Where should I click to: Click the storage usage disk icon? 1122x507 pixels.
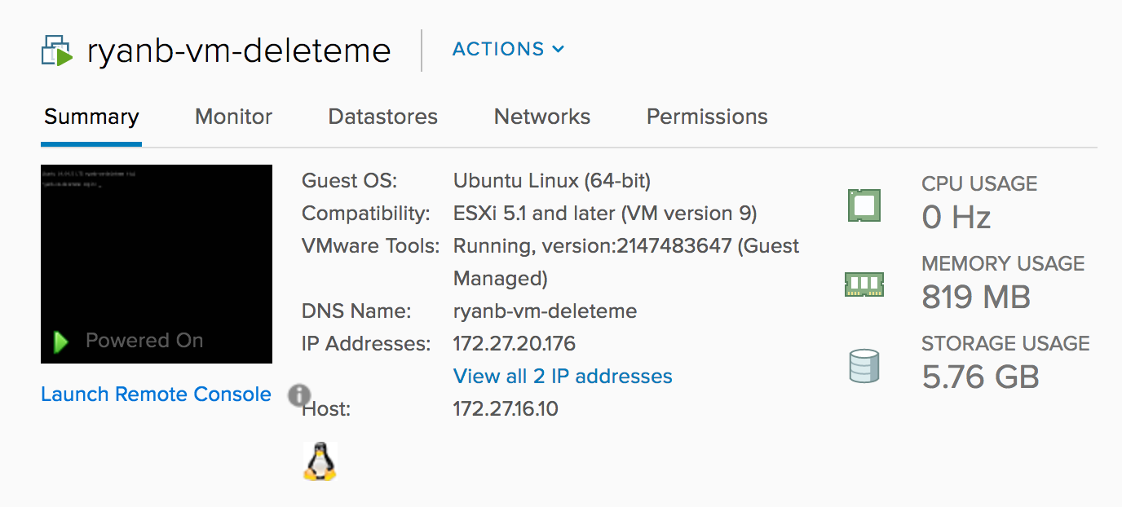coord(864,366)
